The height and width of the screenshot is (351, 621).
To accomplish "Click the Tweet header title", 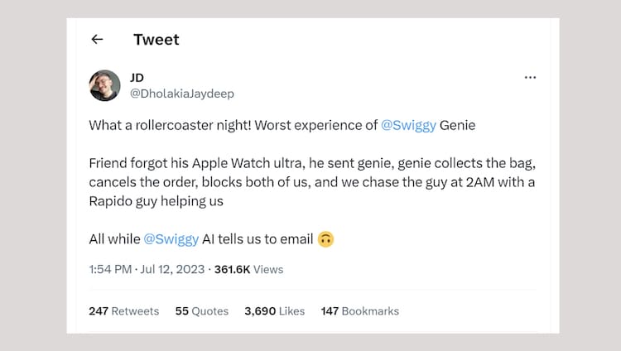I will coord(156,40).
